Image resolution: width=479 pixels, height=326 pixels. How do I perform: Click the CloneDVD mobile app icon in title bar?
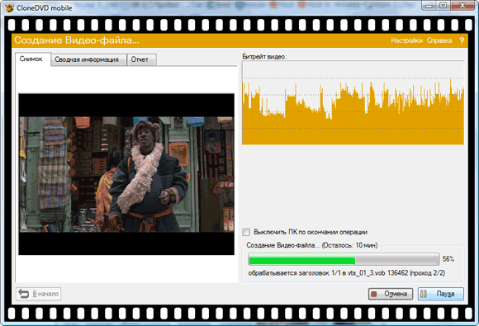click(9, 7)
